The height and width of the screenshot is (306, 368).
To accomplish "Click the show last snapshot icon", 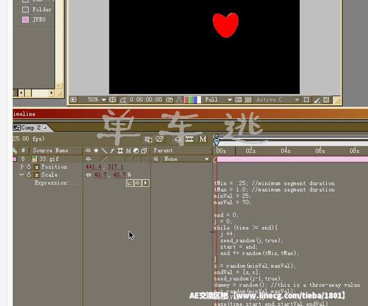I will pyautogui.click(x=179, y=100).
